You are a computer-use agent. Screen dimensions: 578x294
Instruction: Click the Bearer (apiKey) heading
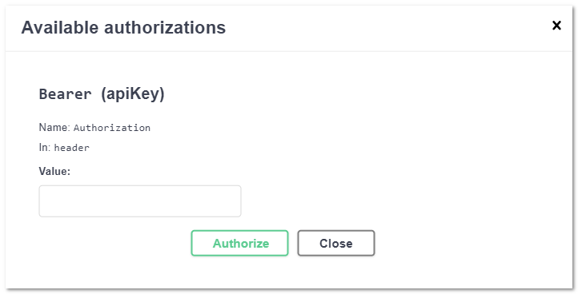(102, 93)
